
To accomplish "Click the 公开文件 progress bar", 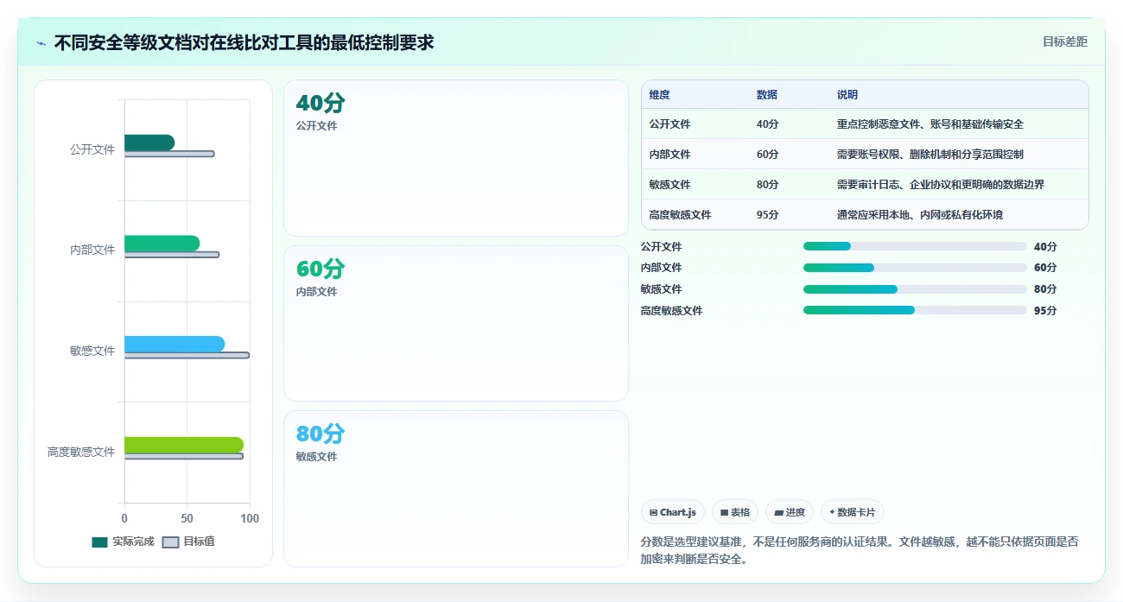I will pos(915,246).
